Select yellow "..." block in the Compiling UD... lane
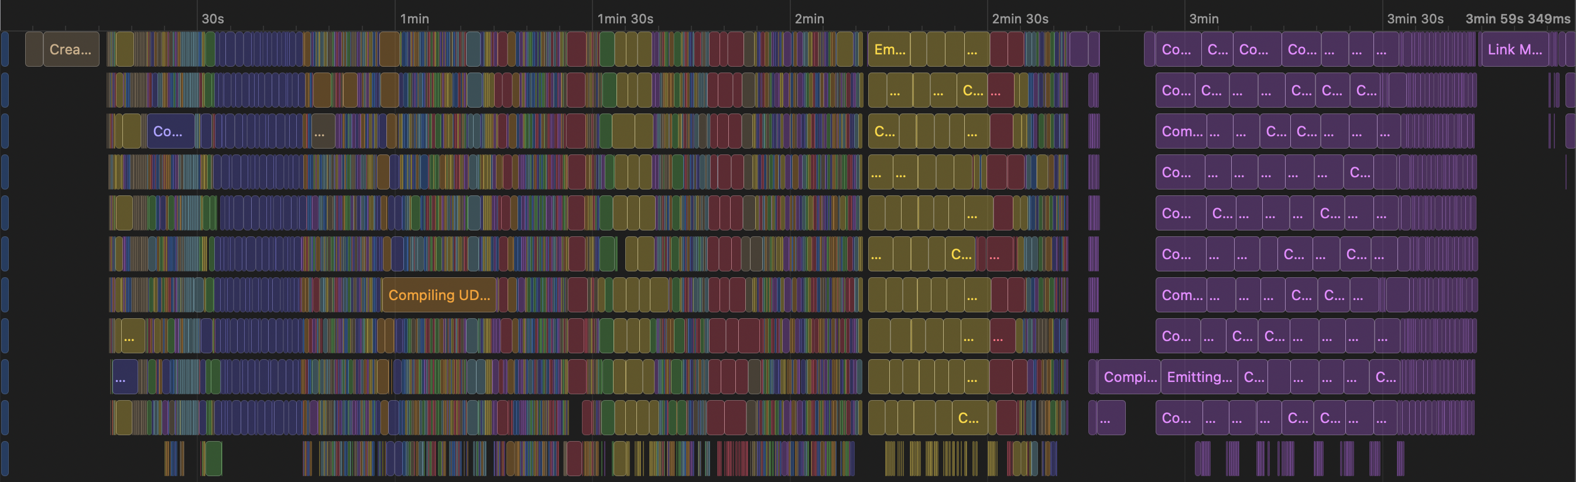 tap(977, 295)
